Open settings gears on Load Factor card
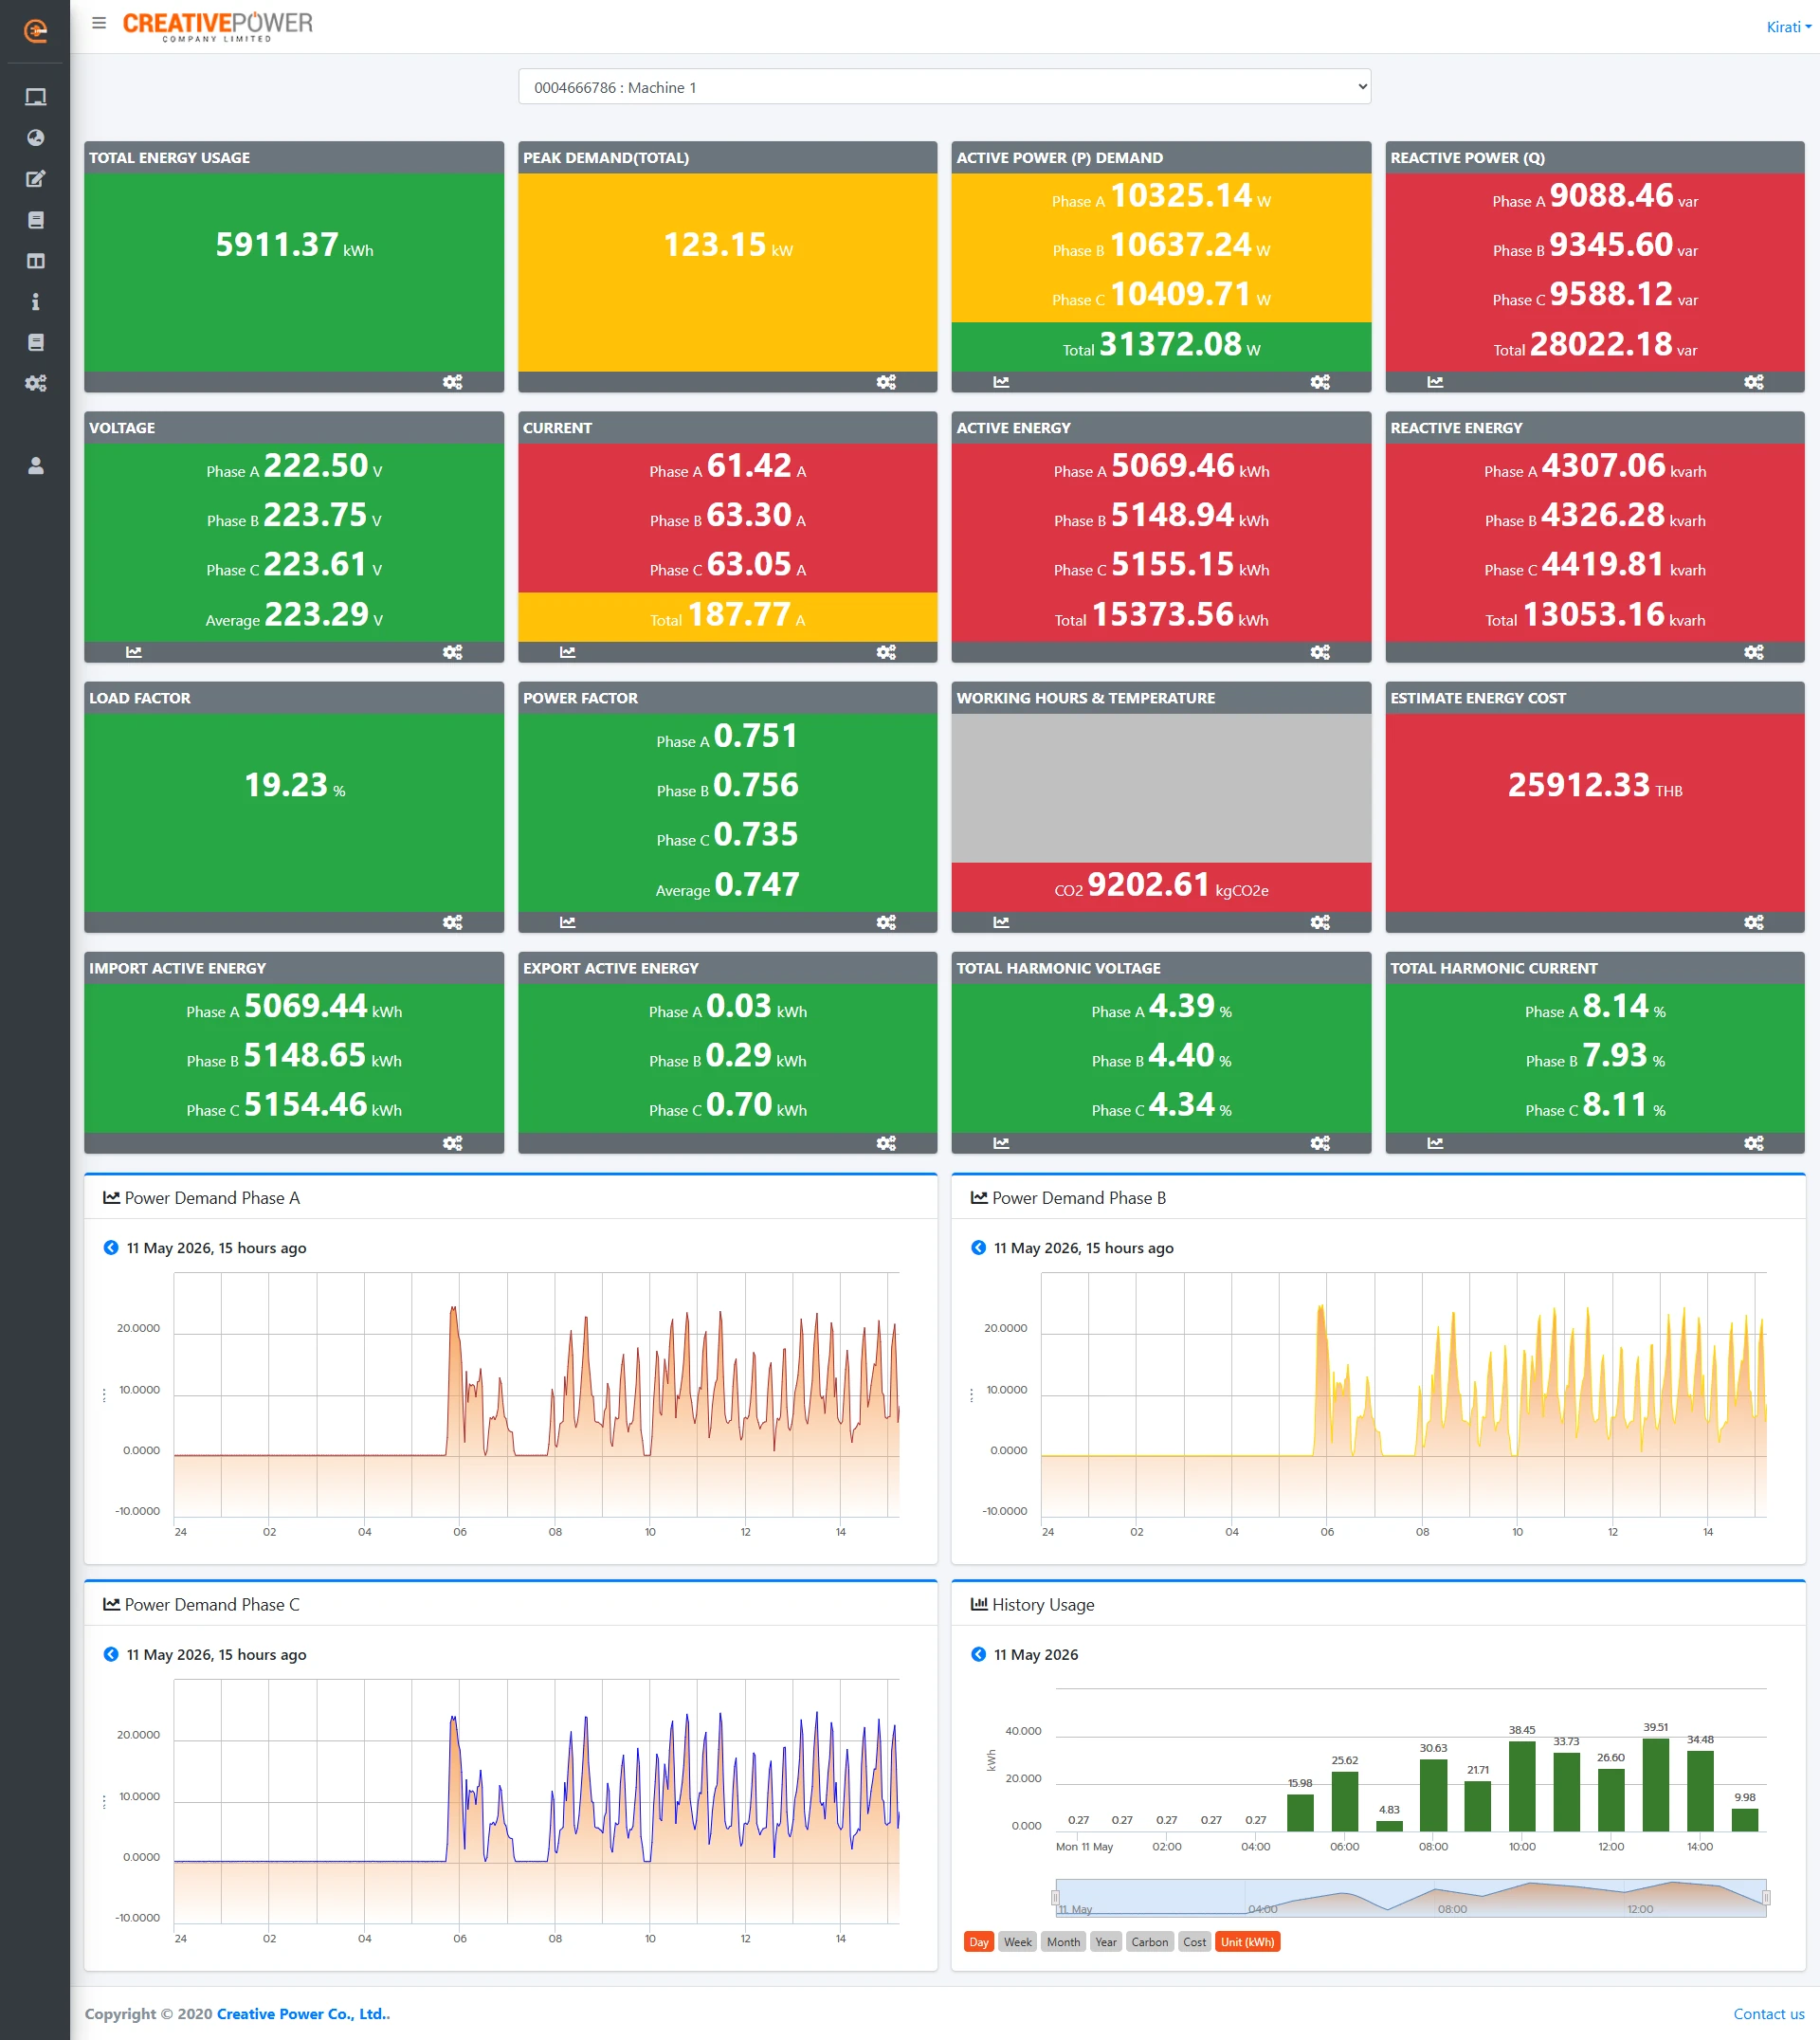1820x2040 pixels. pos(453,922)
